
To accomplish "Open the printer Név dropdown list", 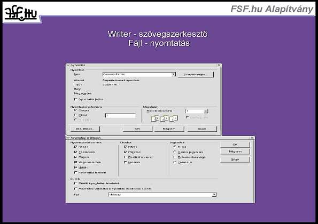I will click(x=173, y=75).
